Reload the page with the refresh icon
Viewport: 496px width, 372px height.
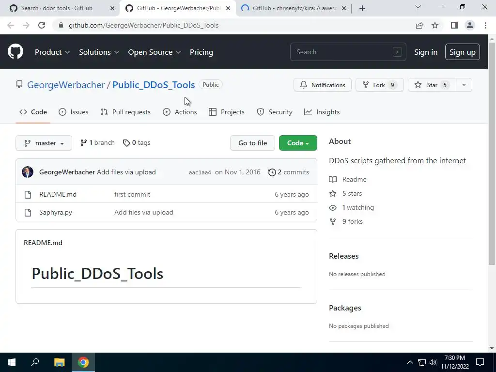[x=42, y=25]
